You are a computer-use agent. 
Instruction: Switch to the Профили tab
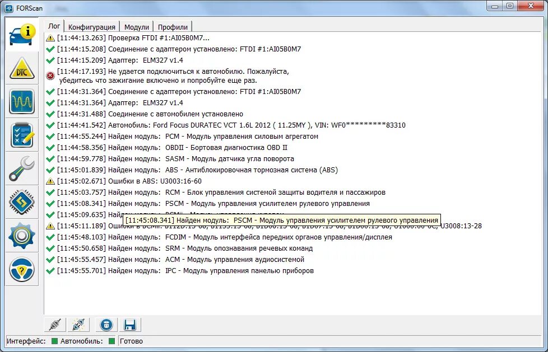tap(173, 27)
